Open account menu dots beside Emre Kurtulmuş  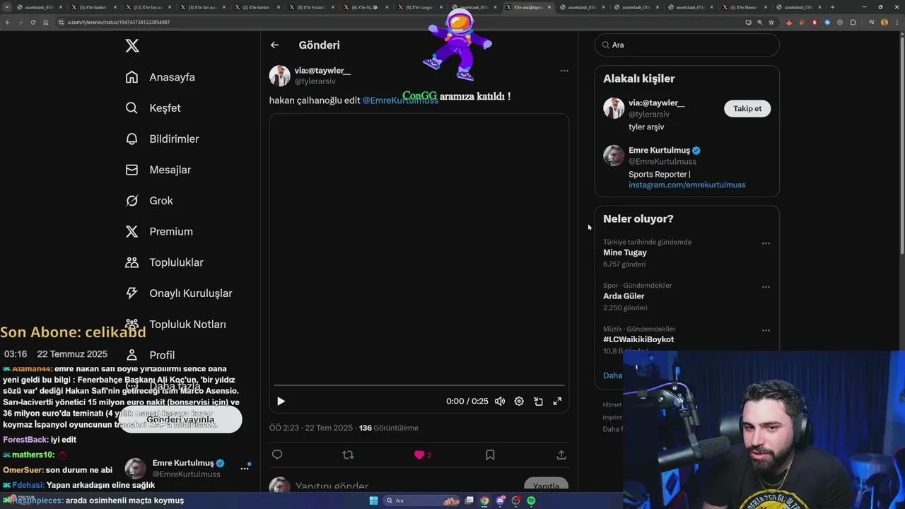tap(245, 468)
